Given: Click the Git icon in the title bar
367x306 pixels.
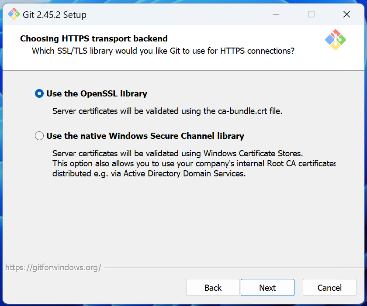Looking at the screenshot, I should click(14, 14).
